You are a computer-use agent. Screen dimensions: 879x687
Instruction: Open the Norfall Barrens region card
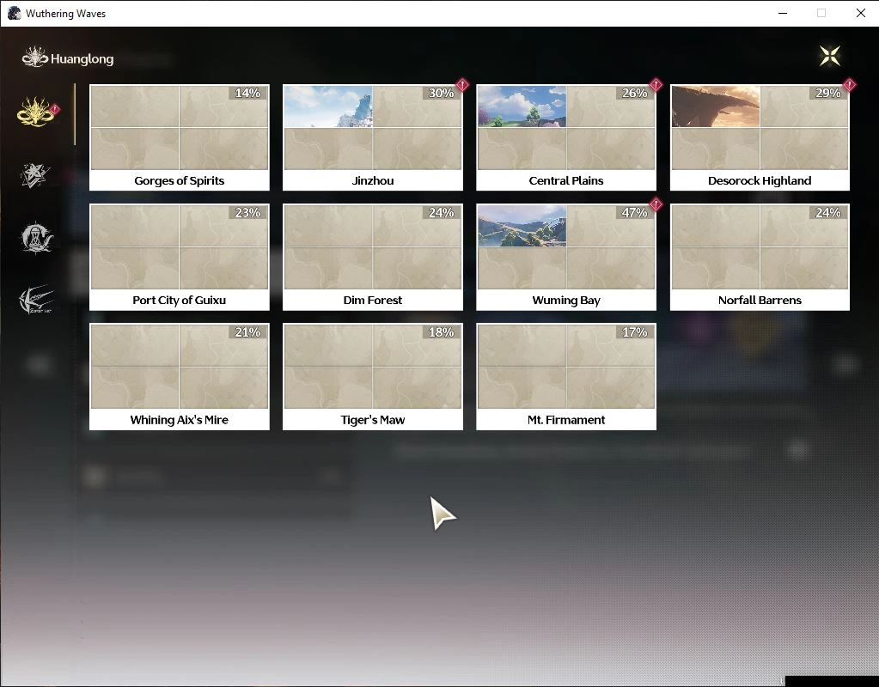pos(760,257)
